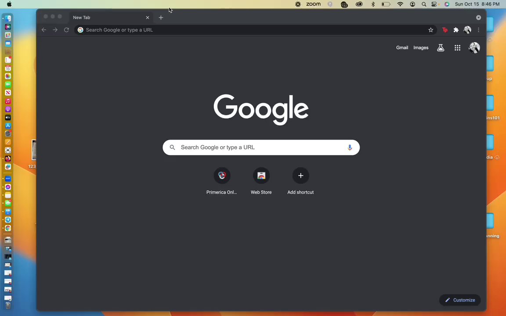Screen dimensions: 506x316
Task: Open Photos in the Dock
Action: pyautogui.click(x=8, y=76)
